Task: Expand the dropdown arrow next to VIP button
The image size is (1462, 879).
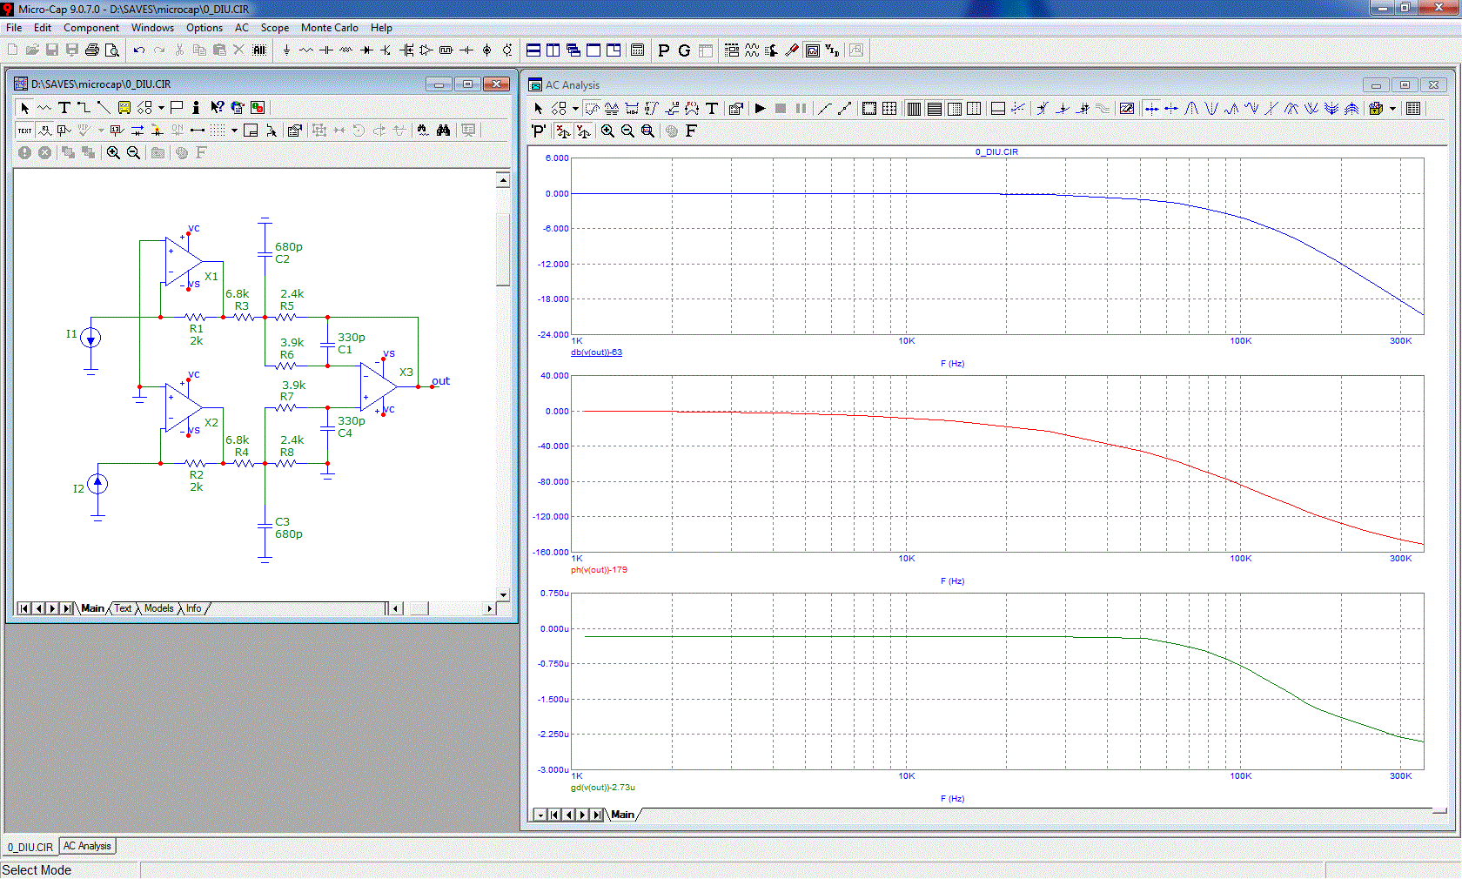Action: [101, 130]
